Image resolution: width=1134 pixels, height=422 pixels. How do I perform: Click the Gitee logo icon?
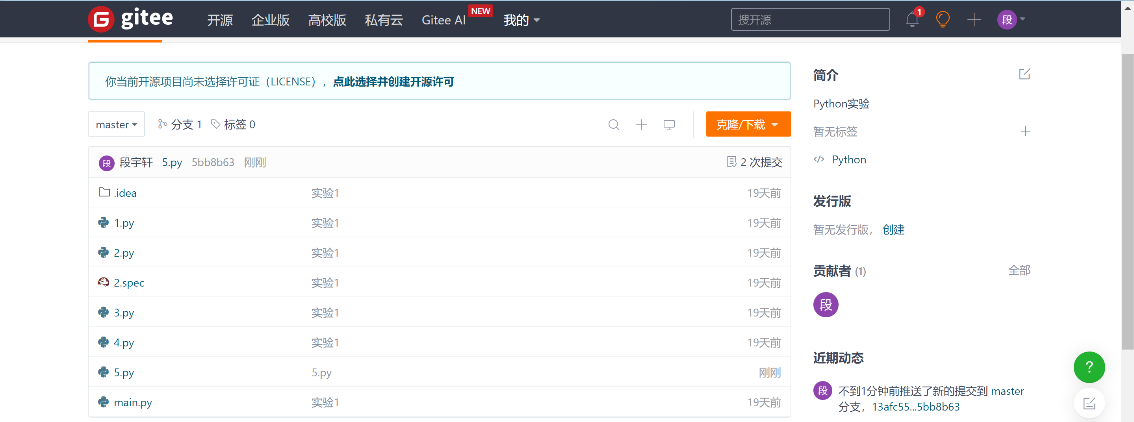[101, 19]
